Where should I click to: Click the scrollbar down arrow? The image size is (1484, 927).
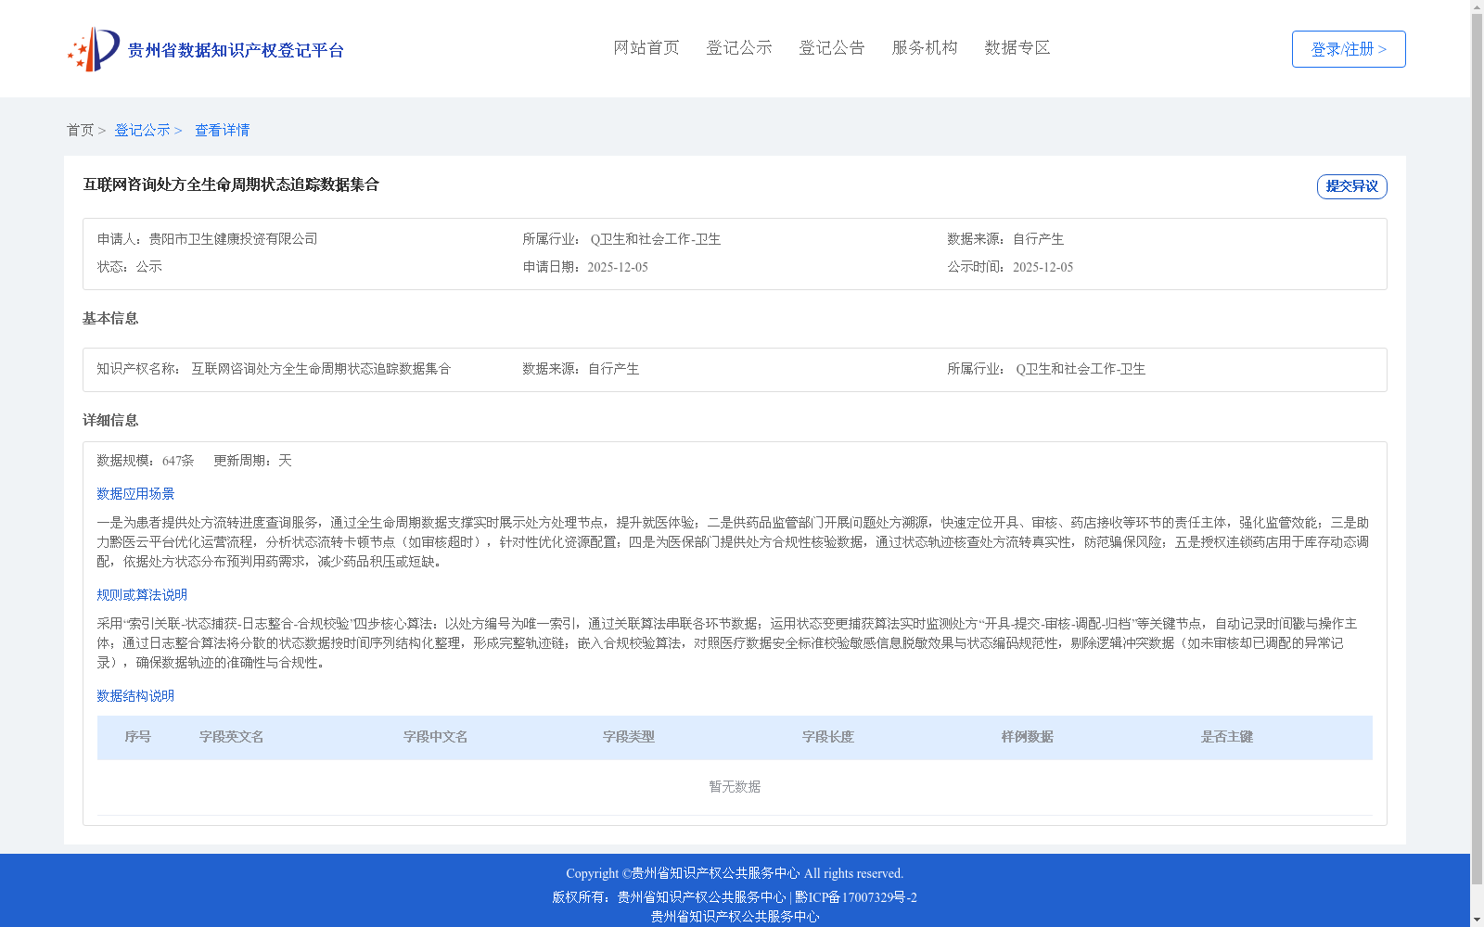[x=1477, y=920]
